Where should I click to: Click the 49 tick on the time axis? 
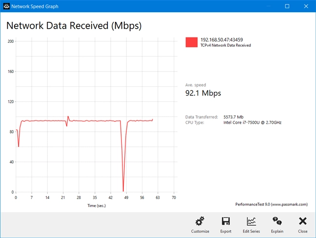tap(126, 198)
